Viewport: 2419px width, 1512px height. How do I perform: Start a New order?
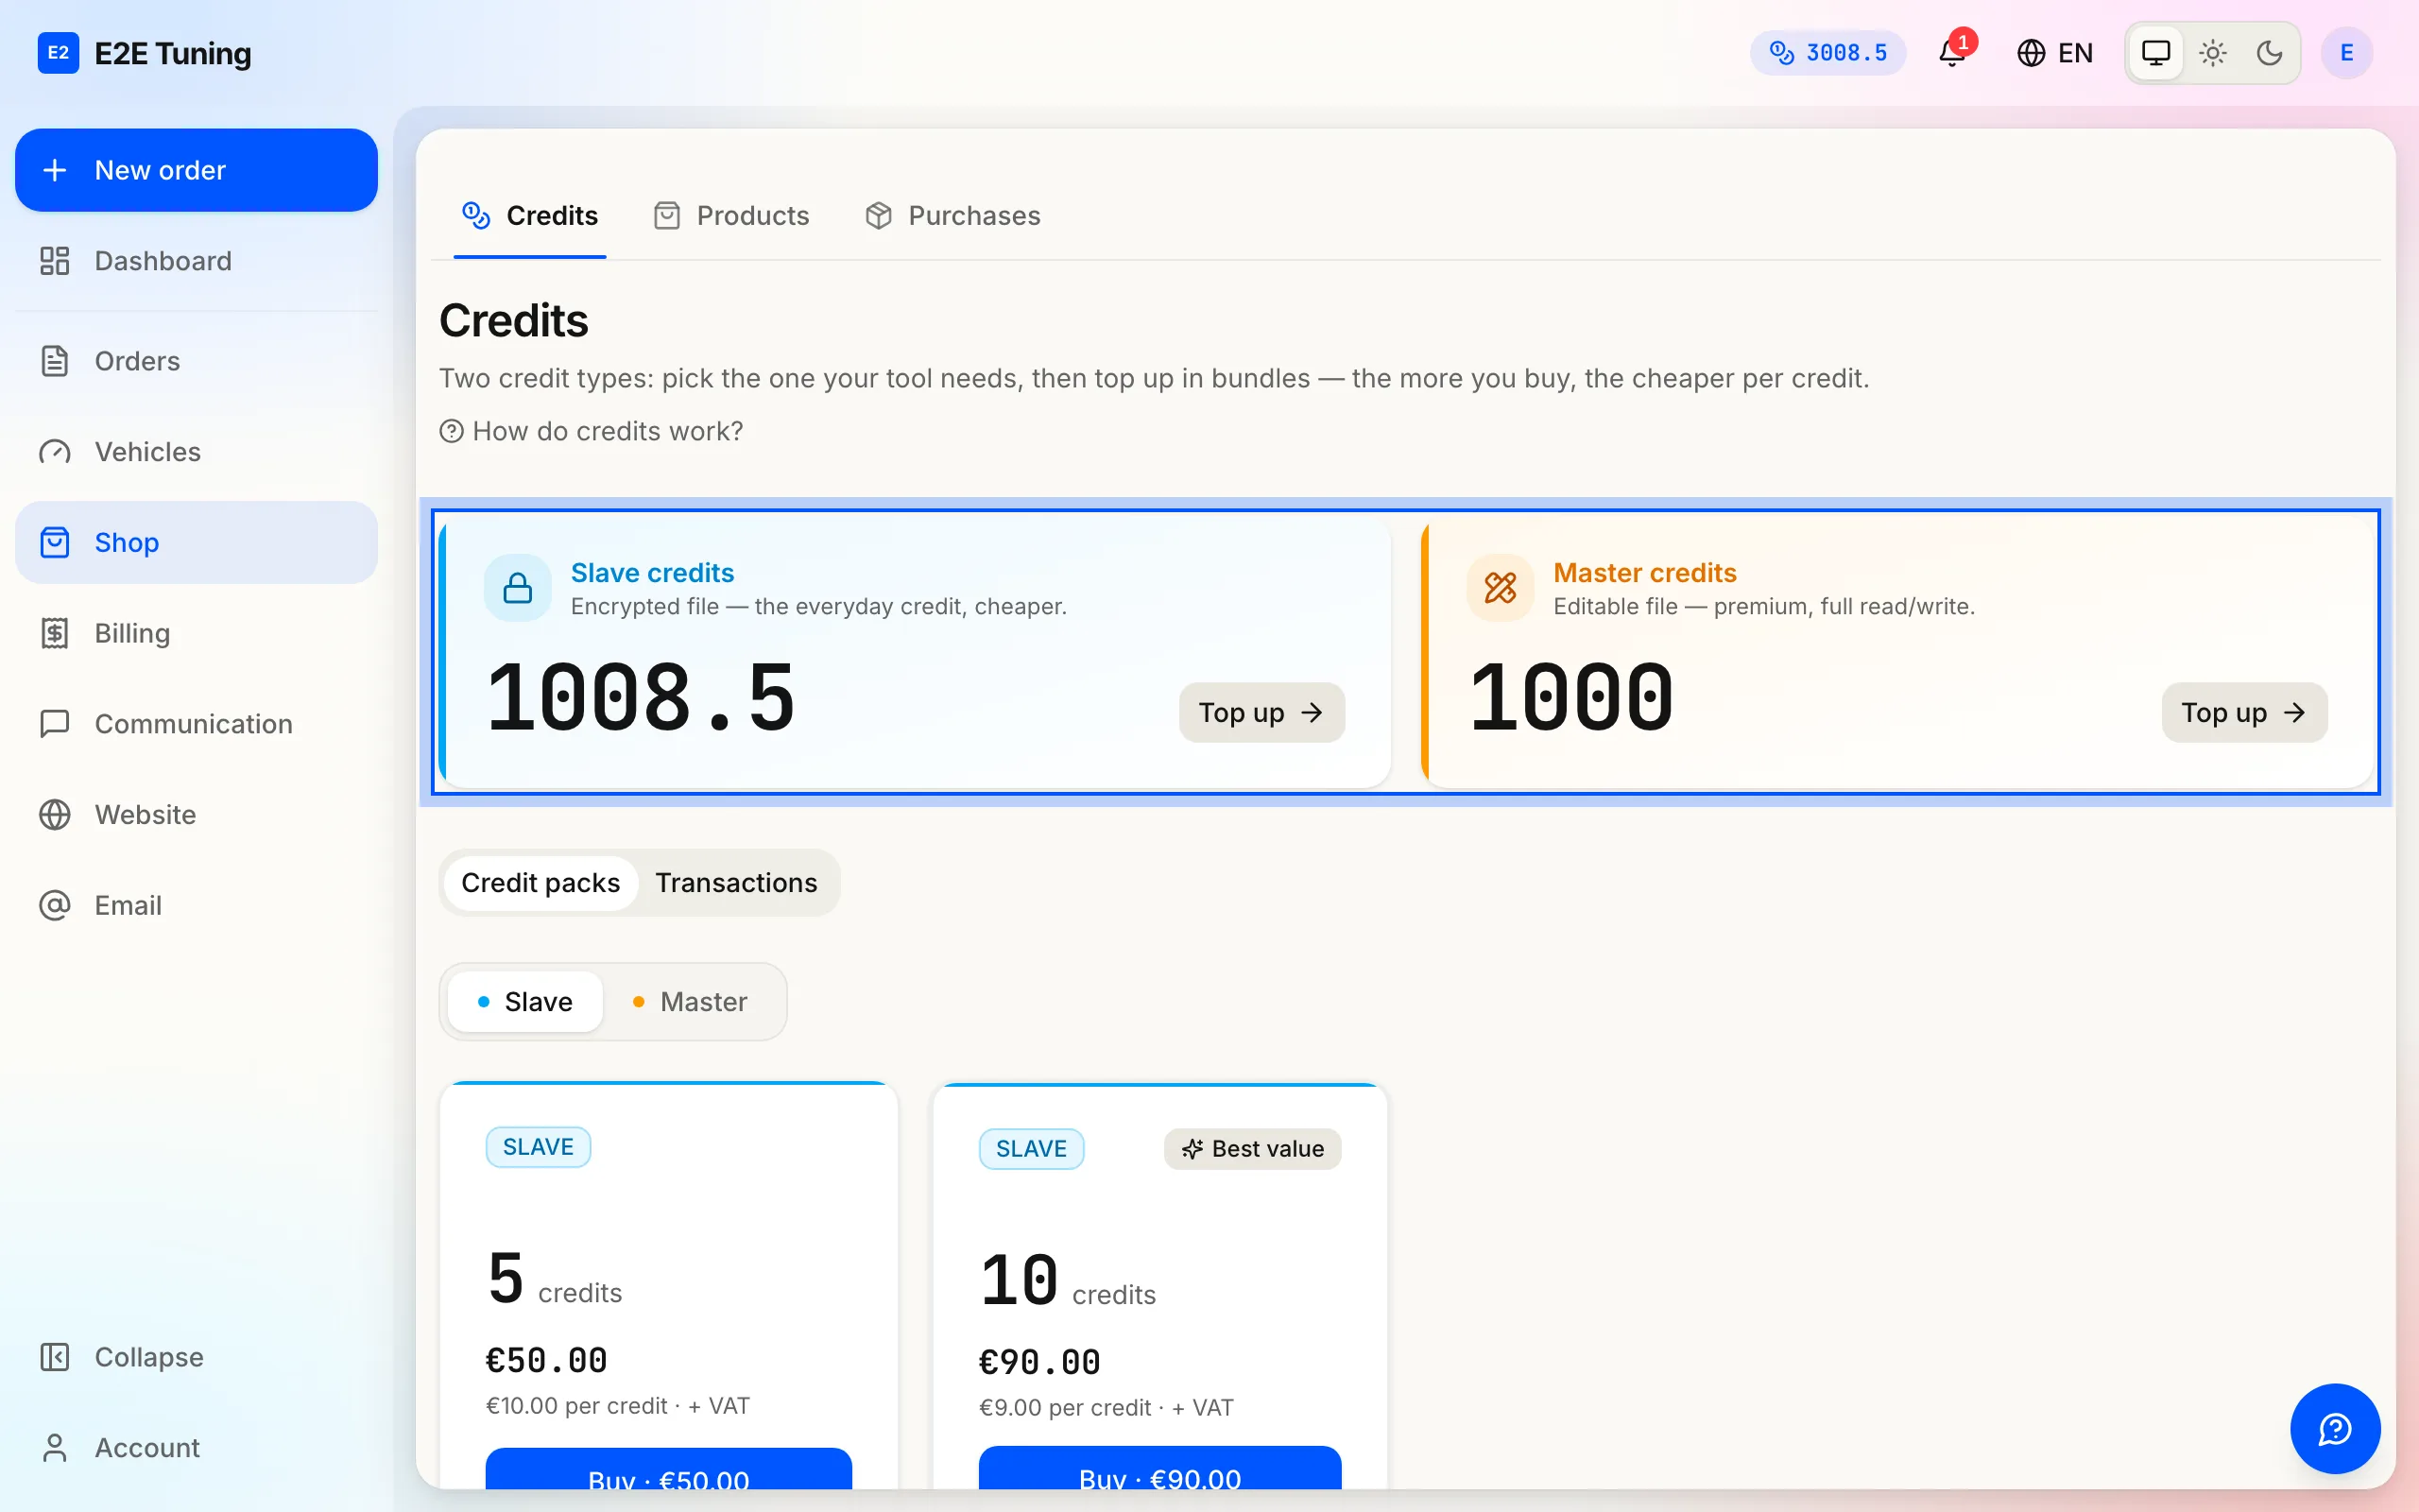[x=196, y=170]
